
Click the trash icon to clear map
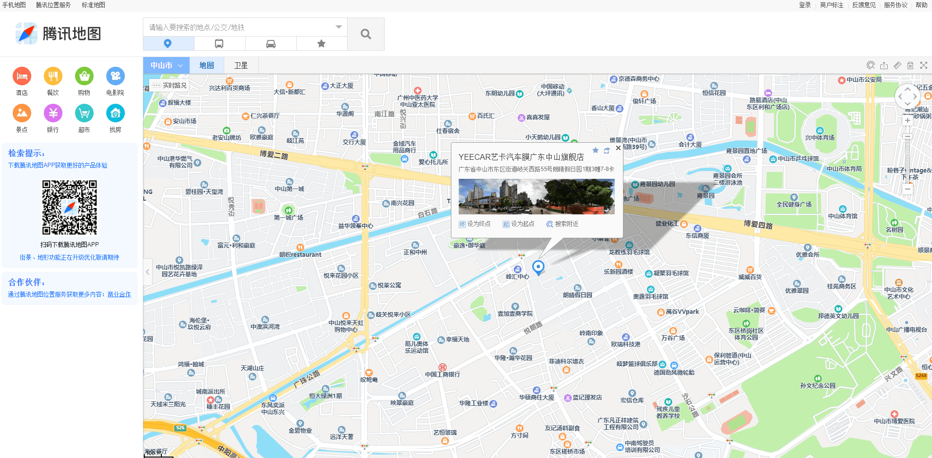tap(910, 65)
